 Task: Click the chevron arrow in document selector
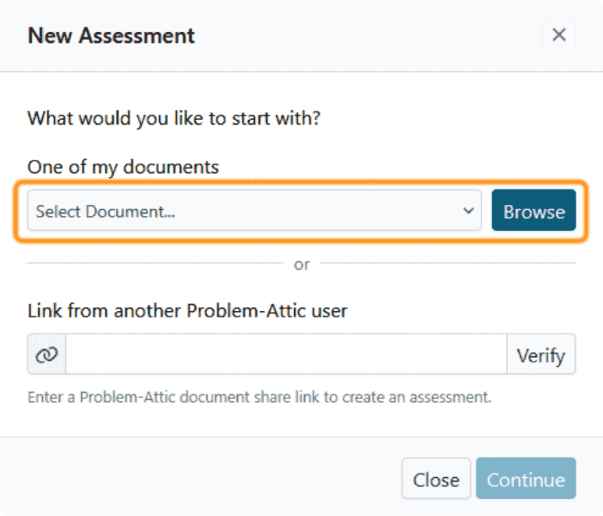[468, 211]
